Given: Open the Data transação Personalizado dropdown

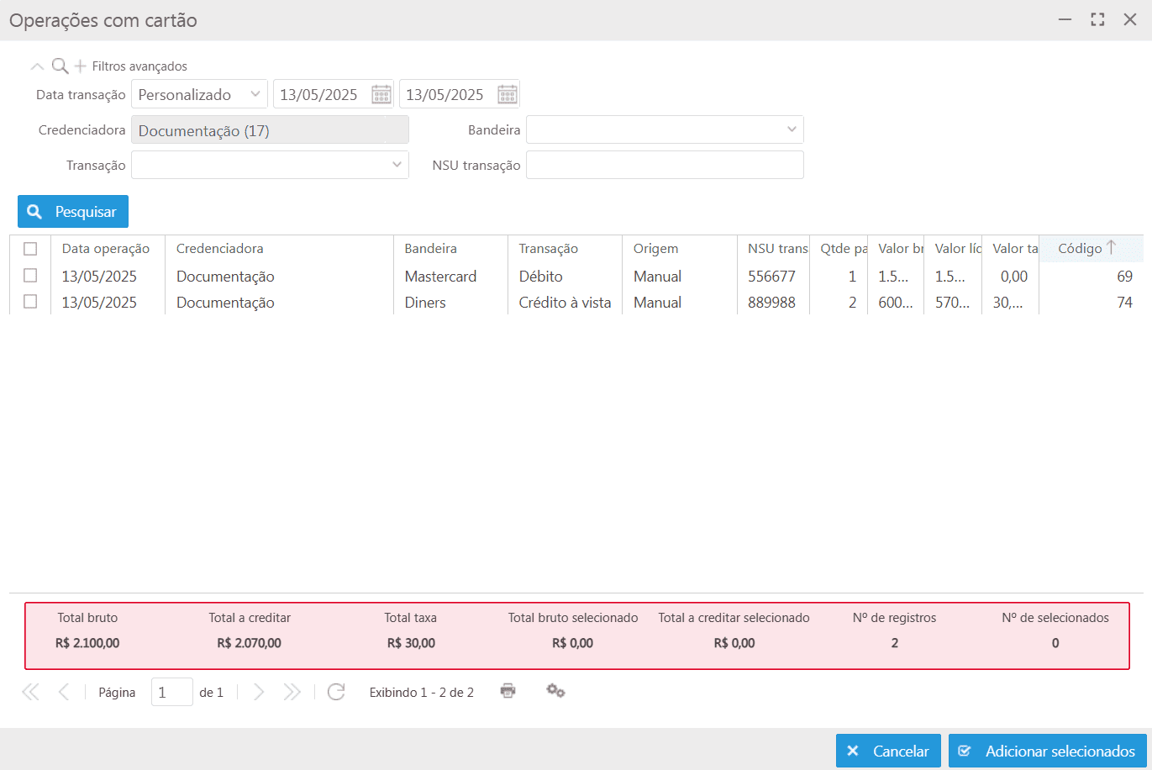Looking at the screenshot, I should click(199, 94).
